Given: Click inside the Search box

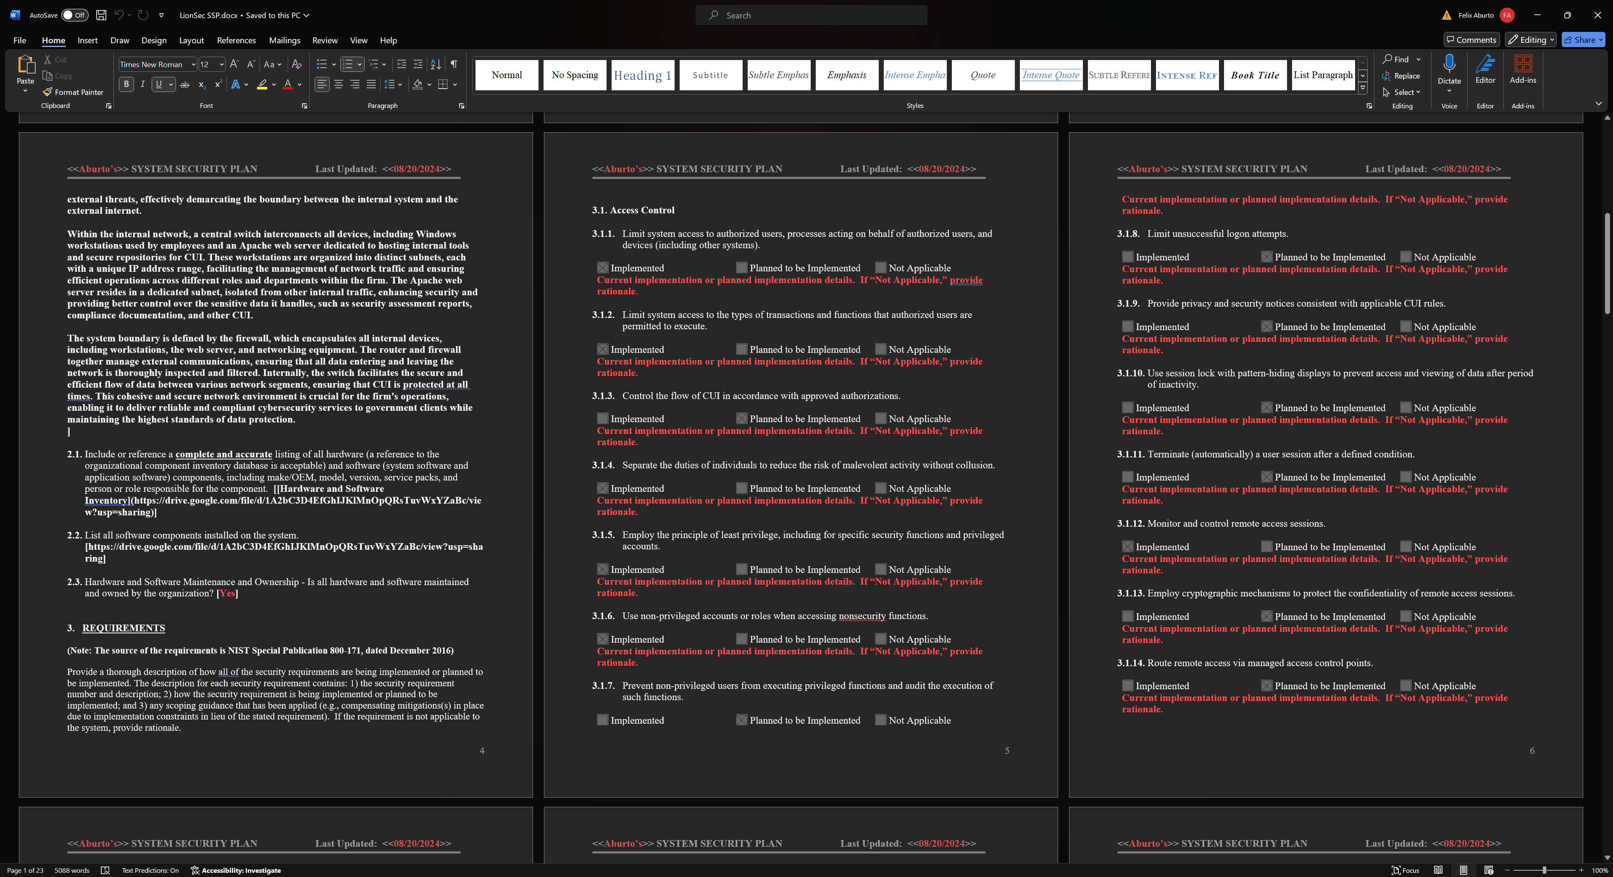Looking at the screenshot, I should pyautogui.click(x=811, y=14).
